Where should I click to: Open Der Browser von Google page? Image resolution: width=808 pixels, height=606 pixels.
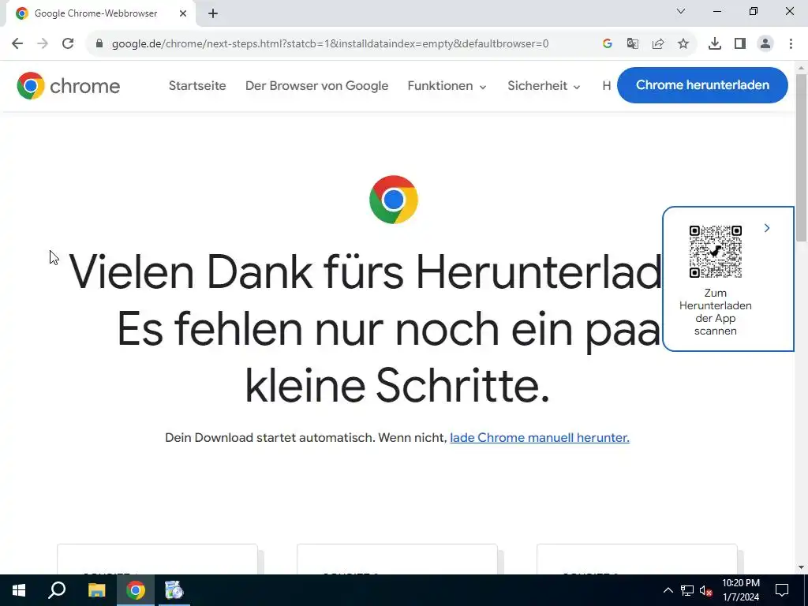point(317,85)
